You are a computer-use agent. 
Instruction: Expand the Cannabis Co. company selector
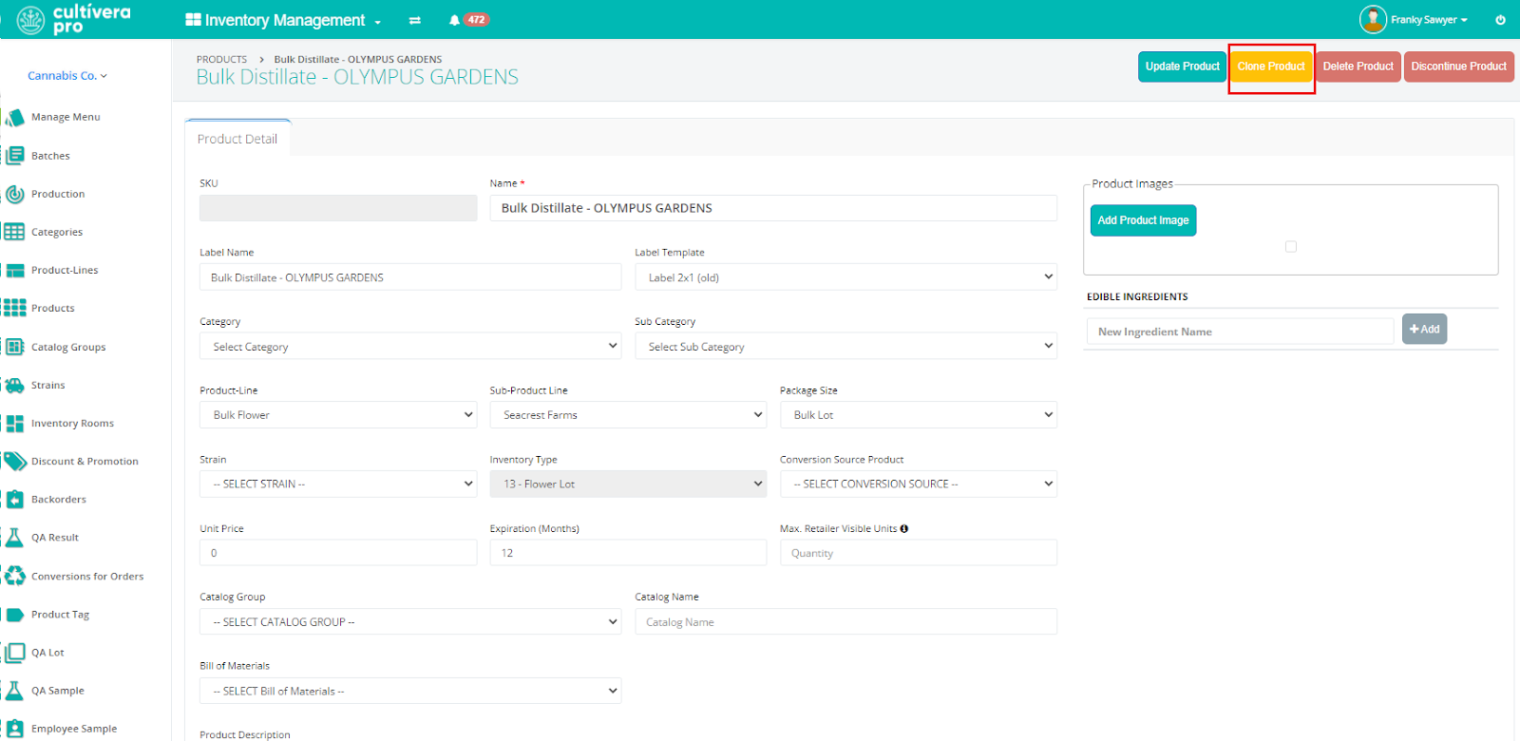[67, 76]
